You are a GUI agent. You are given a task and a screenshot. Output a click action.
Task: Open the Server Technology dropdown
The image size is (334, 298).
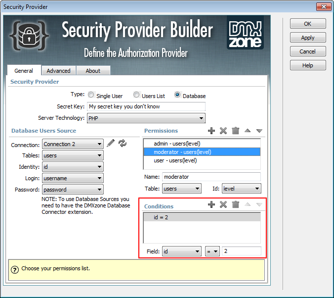click(146, 118)
